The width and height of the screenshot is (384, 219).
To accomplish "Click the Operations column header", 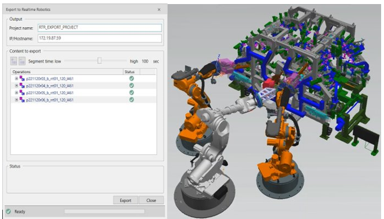I will (x=67, y=72).
